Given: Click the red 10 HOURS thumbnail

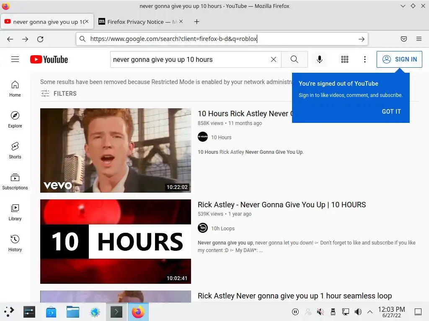Looking at the screenshot, I should (x=116, y=242).
